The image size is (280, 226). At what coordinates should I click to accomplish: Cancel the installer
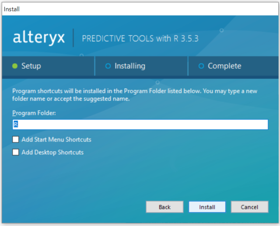[249, 207]
